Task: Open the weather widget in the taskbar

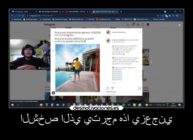Action: click(x=149, y=105)
